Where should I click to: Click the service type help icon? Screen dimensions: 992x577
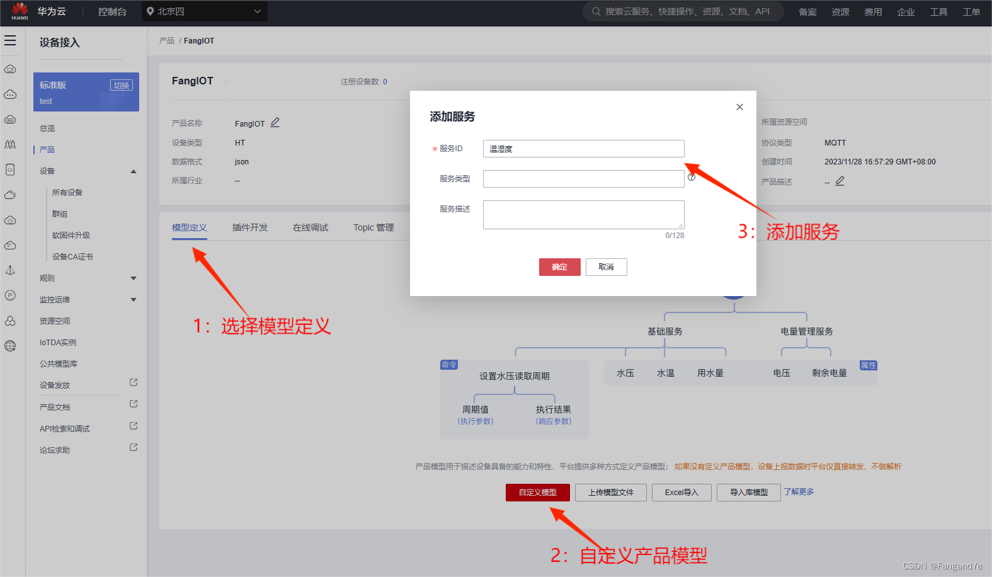[x=692, y=178]
